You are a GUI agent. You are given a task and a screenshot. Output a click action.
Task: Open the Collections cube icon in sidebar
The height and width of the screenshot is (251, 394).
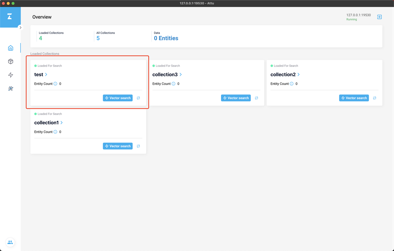tap(10, 61)
